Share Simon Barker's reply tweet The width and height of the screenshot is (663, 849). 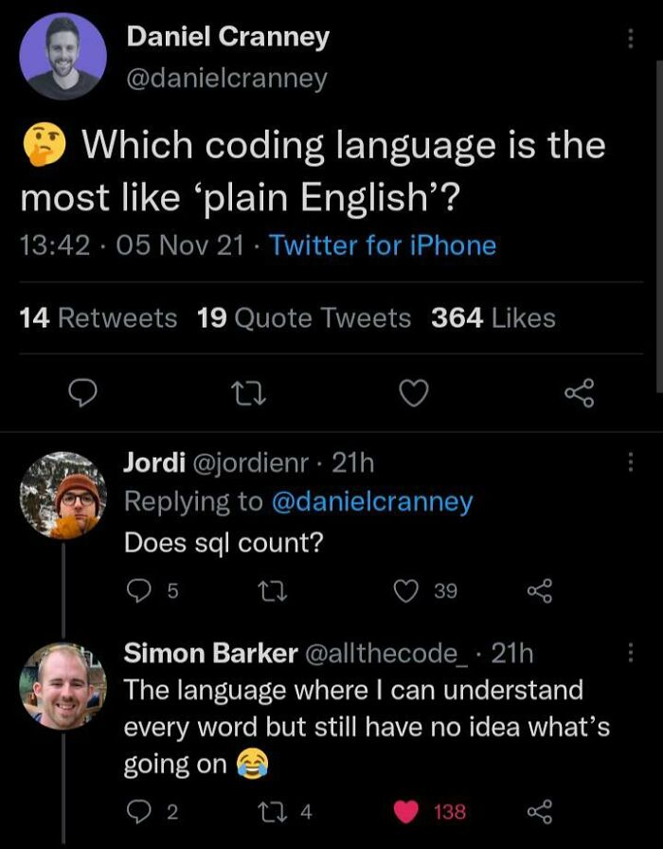[x=540, y=812]
